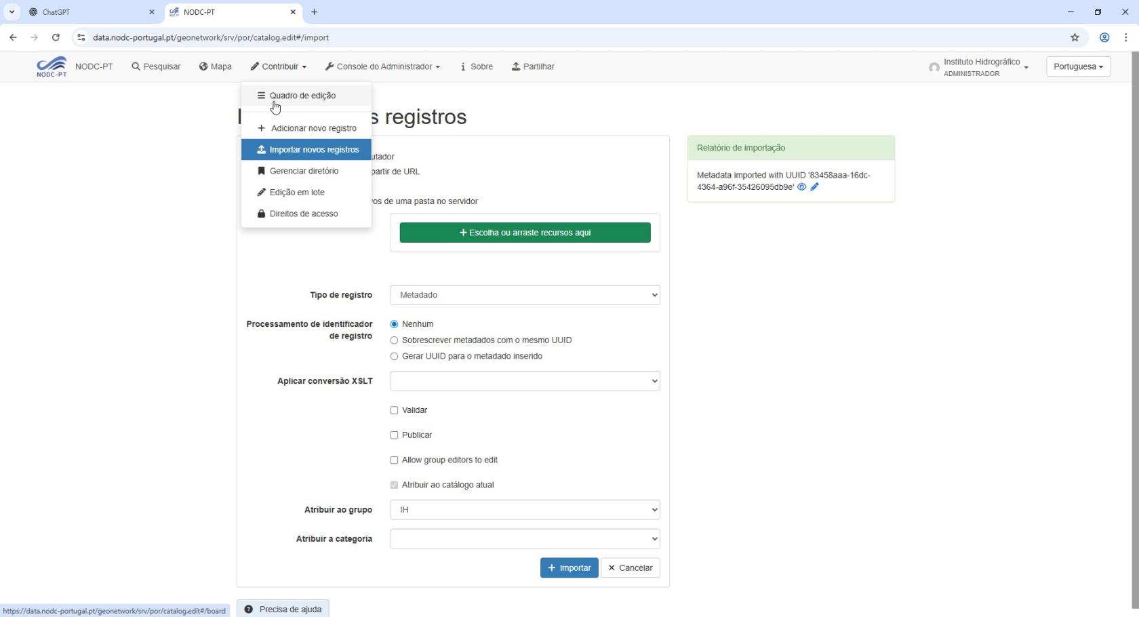Click the pencil icon to edit imported metadata
The image size is (1139, 617).
click(814, 187)
